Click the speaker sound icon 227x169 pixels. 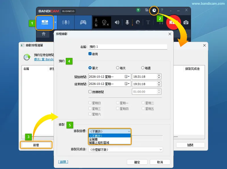pyautogui.click(x=117, y=22)
